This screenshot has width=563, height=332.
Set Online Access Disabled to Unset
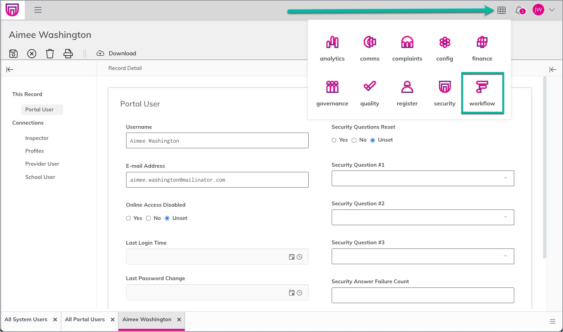[x=167, y=218]
